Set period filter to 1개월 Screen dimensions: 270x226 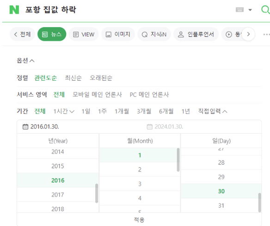(x=122, y=111)
